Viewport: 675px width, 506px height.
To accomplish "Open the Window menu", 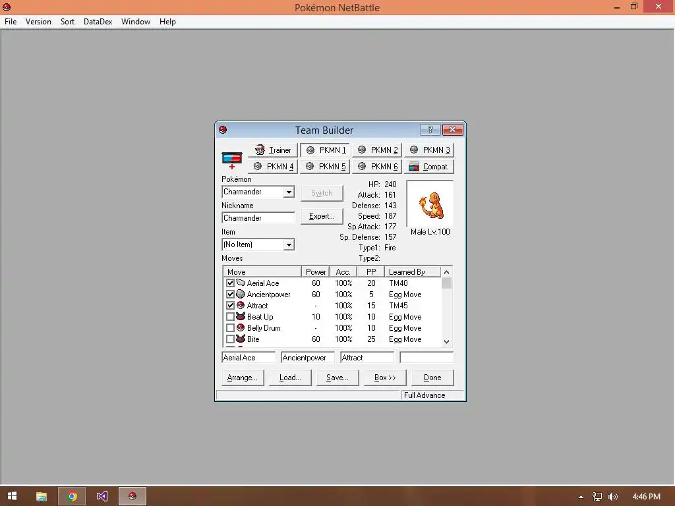I will click(136, 22).
